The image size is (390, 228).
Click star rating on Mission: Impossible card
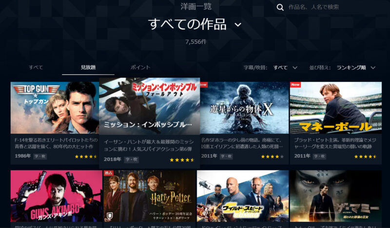[x=182, y=160]
